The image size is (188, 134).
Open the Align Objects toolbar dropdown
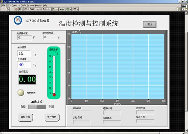click(55, 9)
